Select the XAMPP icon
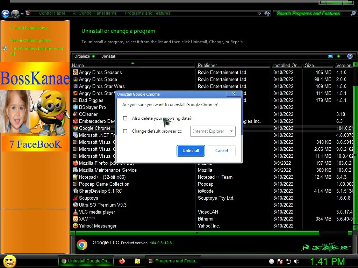The height and width of the screenshot is (268, 358). coord(76,219)
